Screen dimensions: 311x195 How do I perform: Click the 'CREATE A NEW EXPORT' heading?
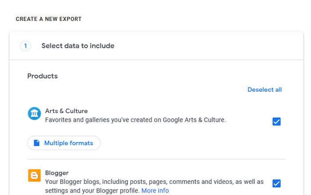click(48, 19)
